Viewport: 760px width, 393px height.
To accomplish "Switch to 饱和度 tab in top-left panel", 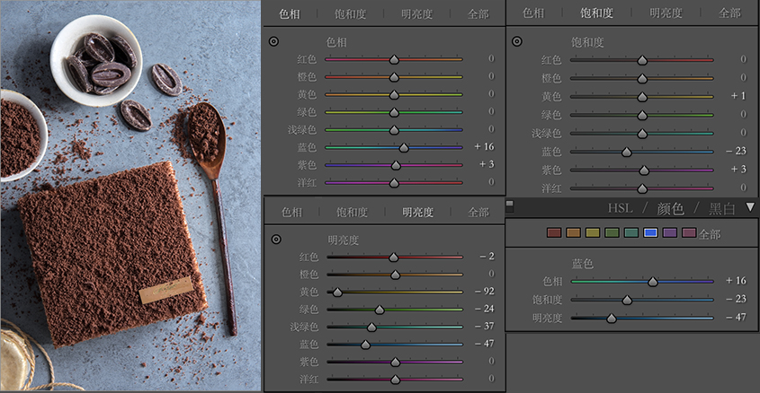I will (x=351, y=14).
